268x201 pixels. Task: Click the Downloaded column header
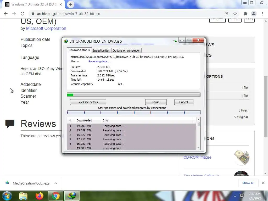(88, 120)
